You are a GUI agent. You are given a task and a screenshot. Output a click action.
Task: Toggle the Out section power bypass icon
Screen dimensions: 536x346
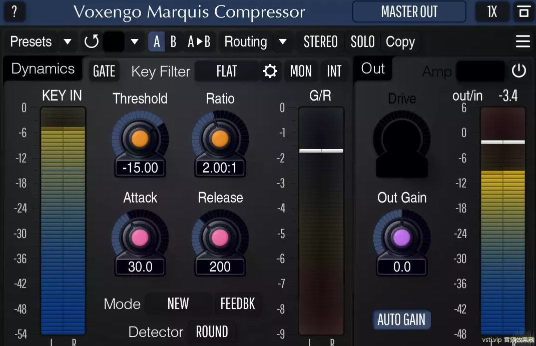pyautogui.click(x=518, y=71)
